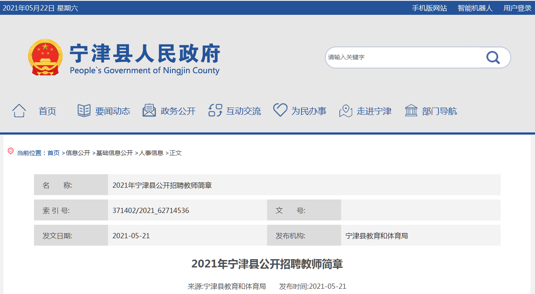Click the 索 引 号 label cell

(x=71, y=210)
